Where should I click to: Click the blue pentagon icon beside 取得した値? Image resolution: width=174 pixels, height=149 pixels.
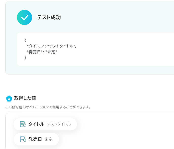(x=9, y=98)
